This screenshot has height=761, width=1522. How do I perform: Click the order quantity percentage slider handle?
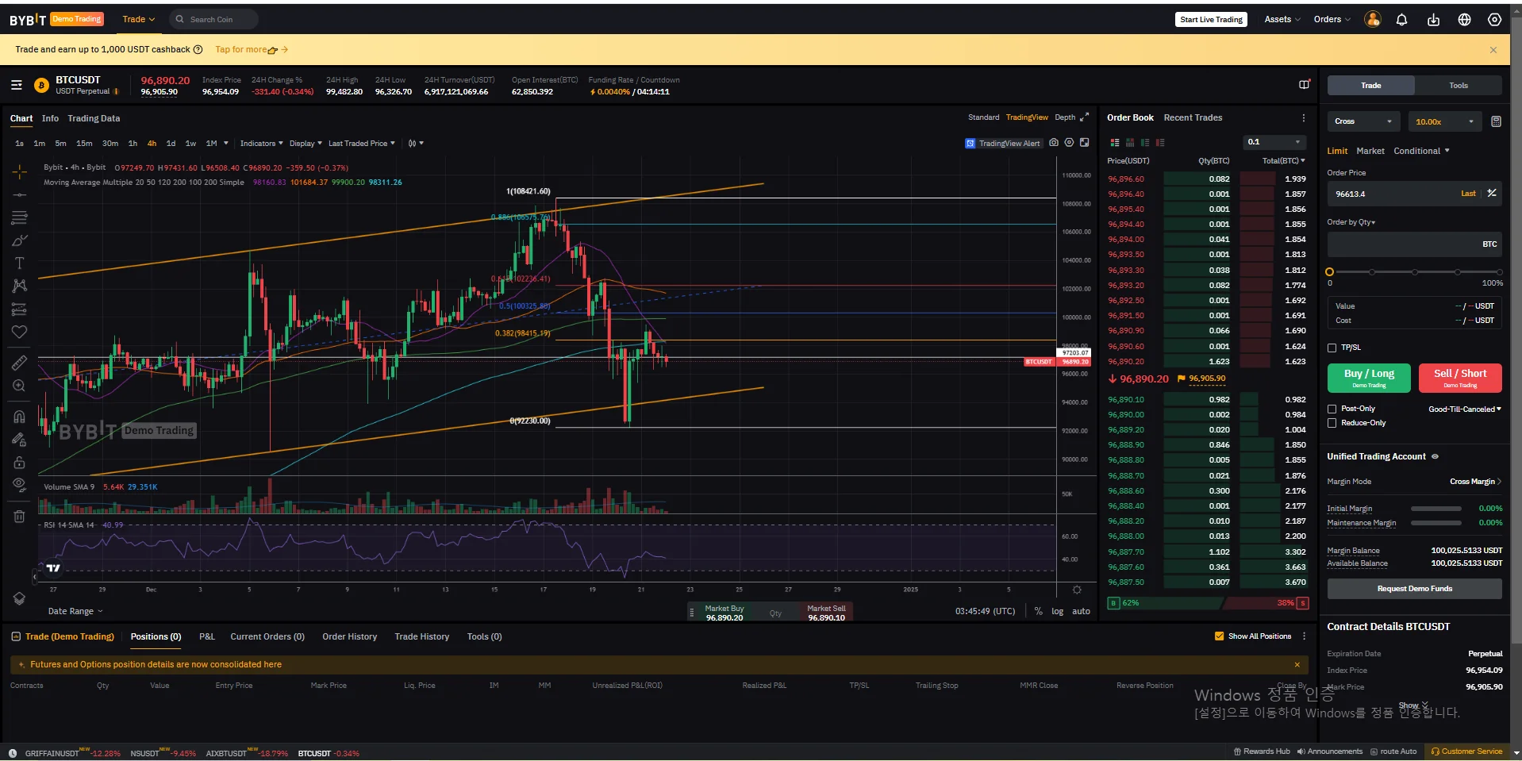pos(1330,272)
